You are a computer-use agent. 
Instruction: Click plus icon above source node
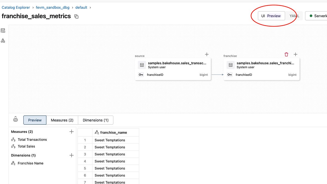coord(207,55)
